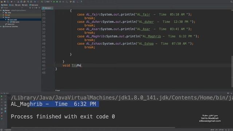Rerun Main from the Run panel
233x131 pixels.
(1, 96)
